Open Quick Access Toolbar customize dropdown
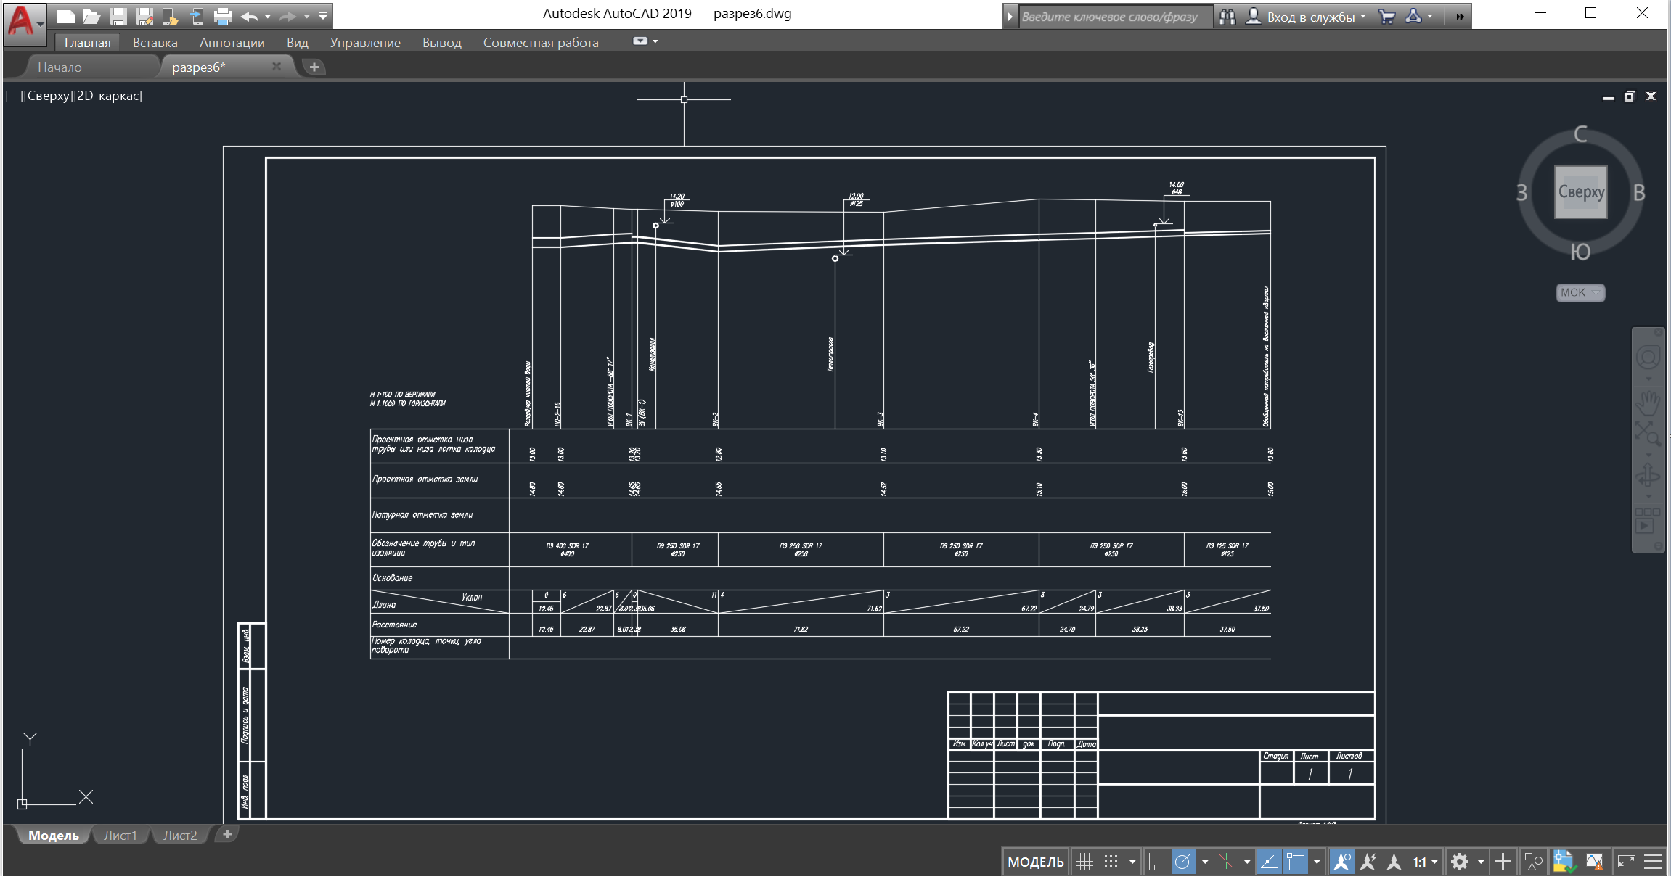The image size is (1671, 882). click(x=323, y=16)
